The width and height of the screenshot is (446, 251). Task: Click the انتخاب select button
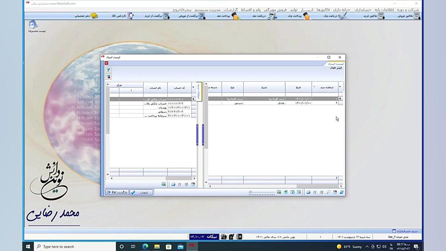[141, 192]
